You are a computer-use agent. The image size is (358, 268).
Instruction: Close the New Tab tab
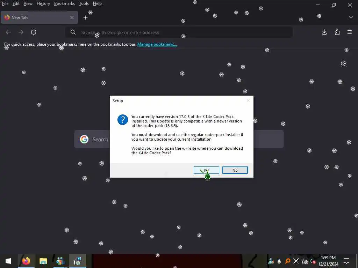click(x=72, y=17)
